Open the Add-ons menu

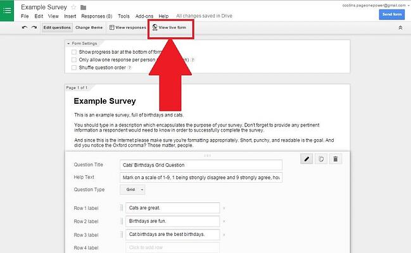pyautogui.click(x=144, y=16)
